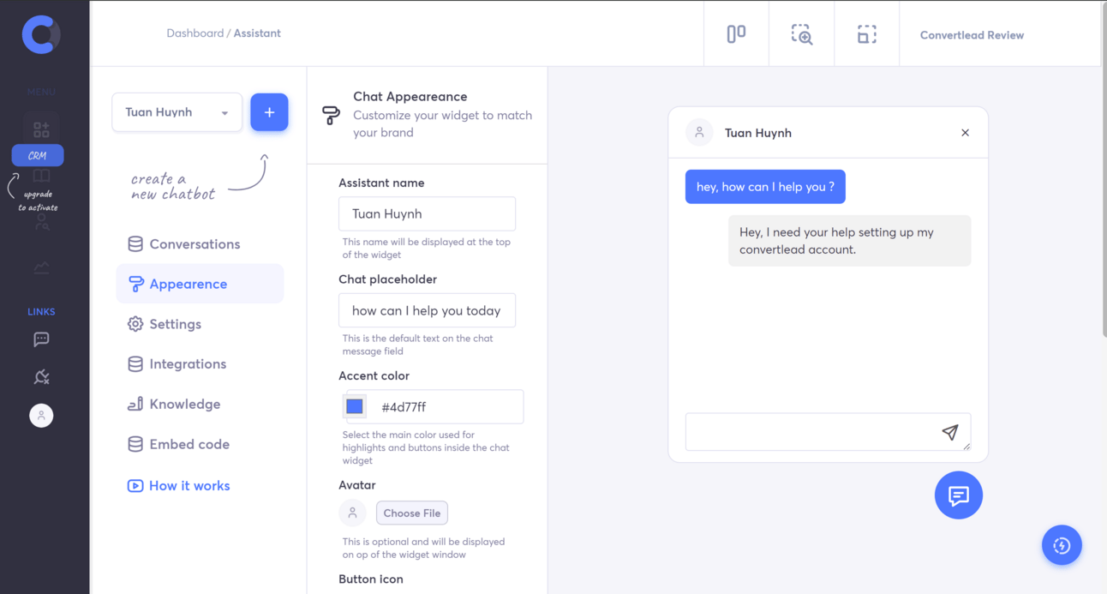
Task: Click the Convertlead logo in sidebar
Action: point(41,34)
